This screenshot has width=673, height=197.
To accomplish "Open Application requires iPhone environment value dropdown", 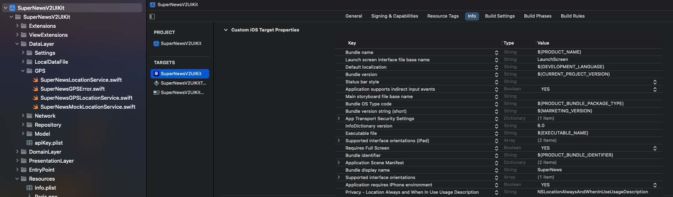I will tap(655, 185).
